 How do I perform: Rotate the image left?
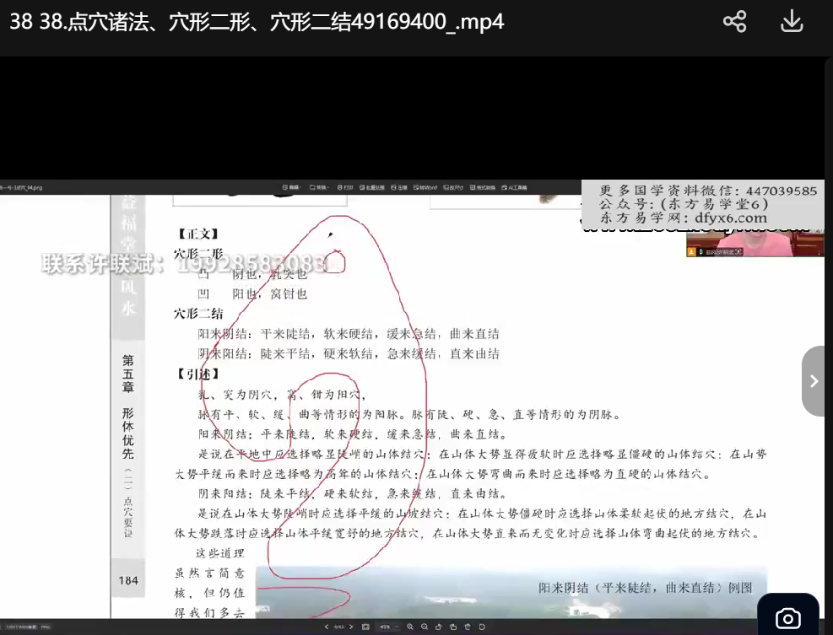[438, 627]
